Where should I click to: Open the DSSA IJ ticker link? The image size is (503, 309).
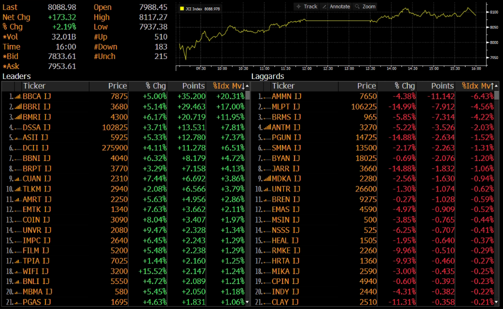[36, 127]
